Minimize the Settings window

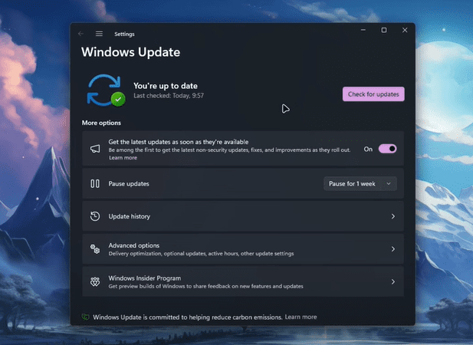click(363, 30)
